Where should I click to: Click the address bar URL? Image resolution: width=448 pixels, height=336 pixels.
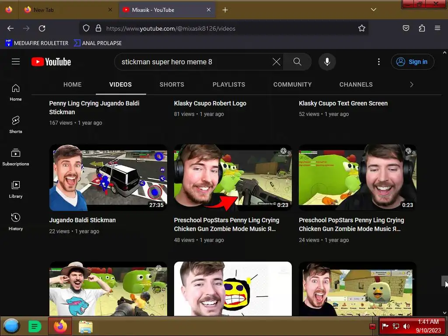(x=171, y=28)
